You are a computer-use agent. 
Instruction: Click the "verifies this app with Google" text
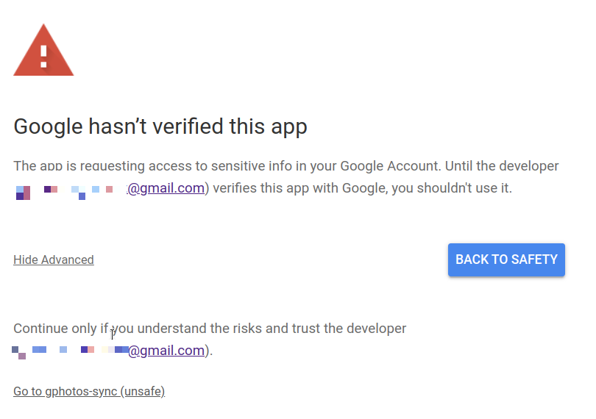pyautogui.click(x=300, y=188)
